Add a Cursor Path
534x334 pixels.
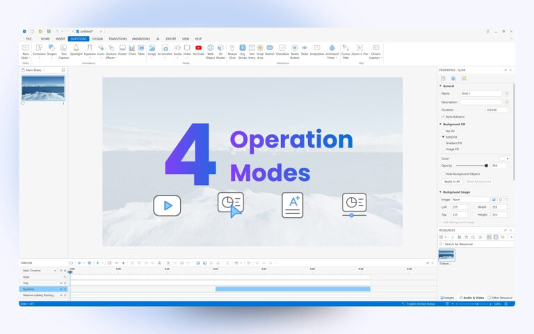(x=346, y=51)
